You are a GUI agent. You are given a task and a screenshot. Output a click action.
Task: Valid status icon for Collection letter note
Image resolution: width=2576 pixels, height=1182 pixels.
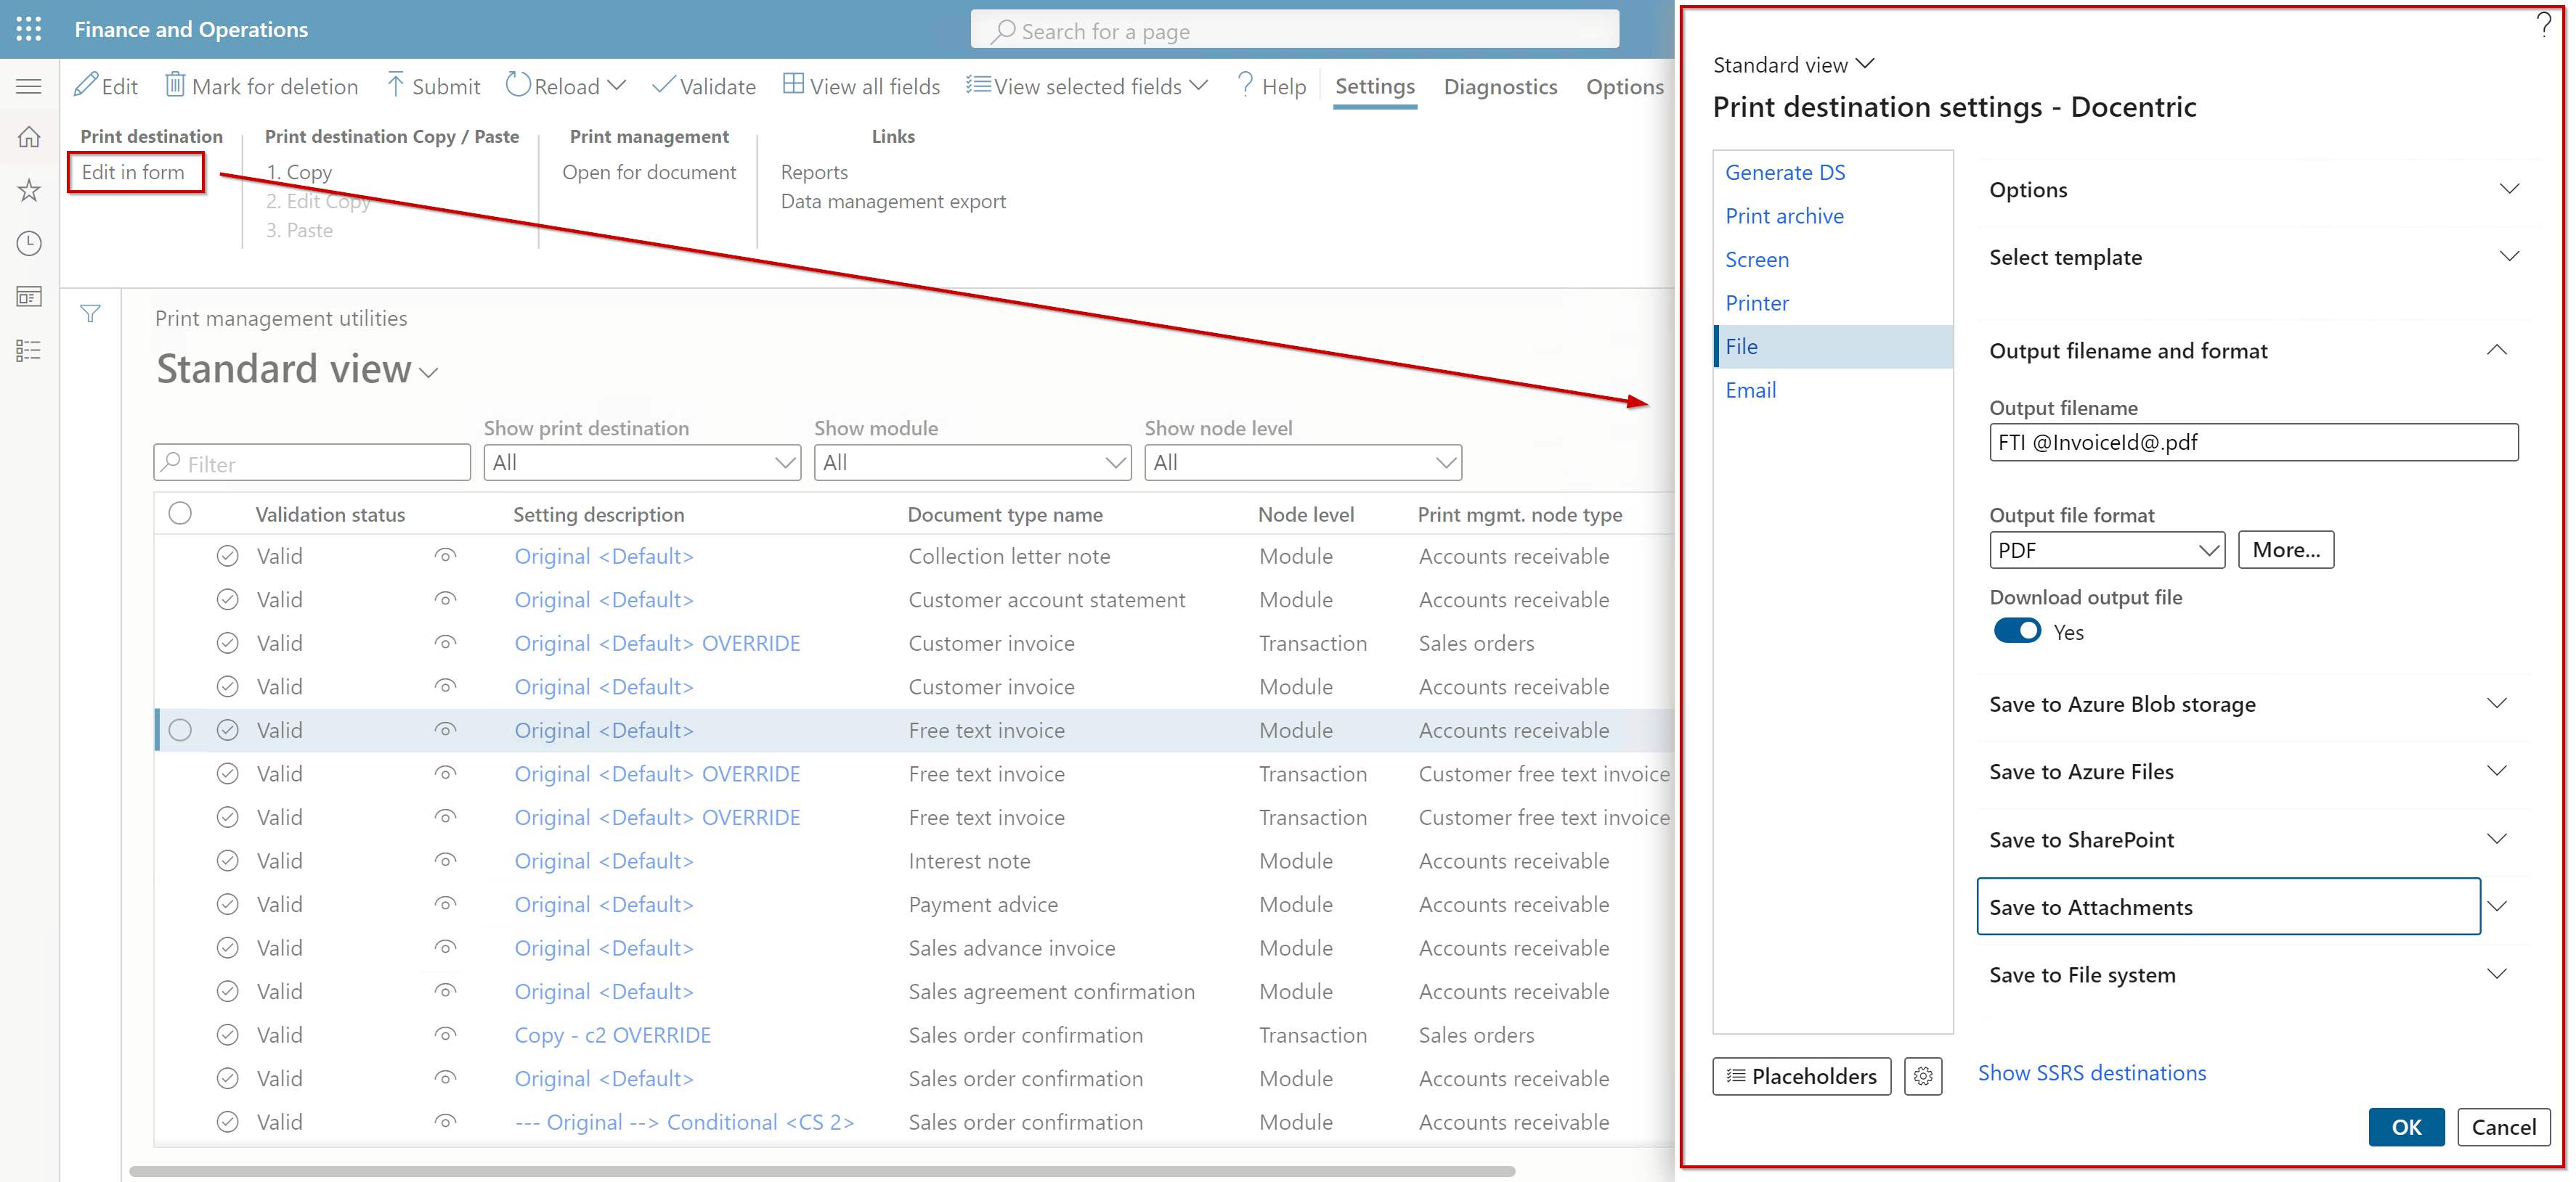(228, 556)
